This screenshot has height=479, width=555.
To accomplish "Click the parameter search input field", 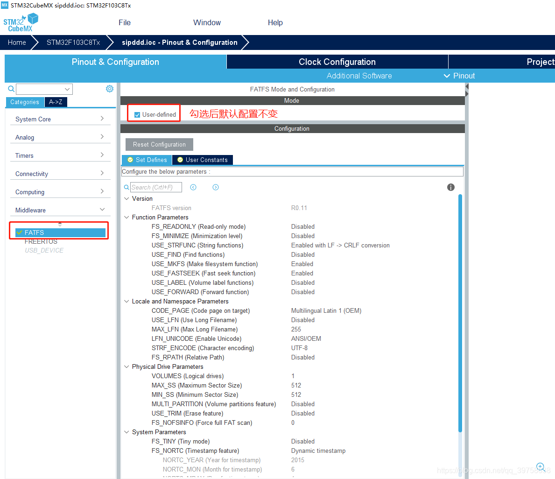I will 156,187.
